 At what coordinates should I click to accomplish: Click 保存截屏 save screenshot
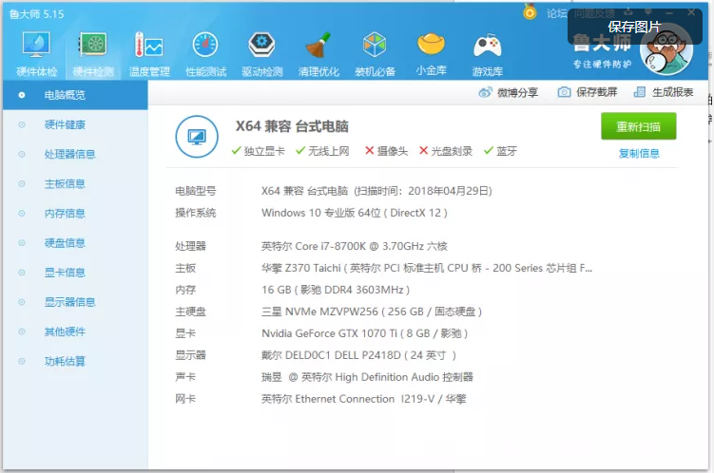tap(588, 92)
